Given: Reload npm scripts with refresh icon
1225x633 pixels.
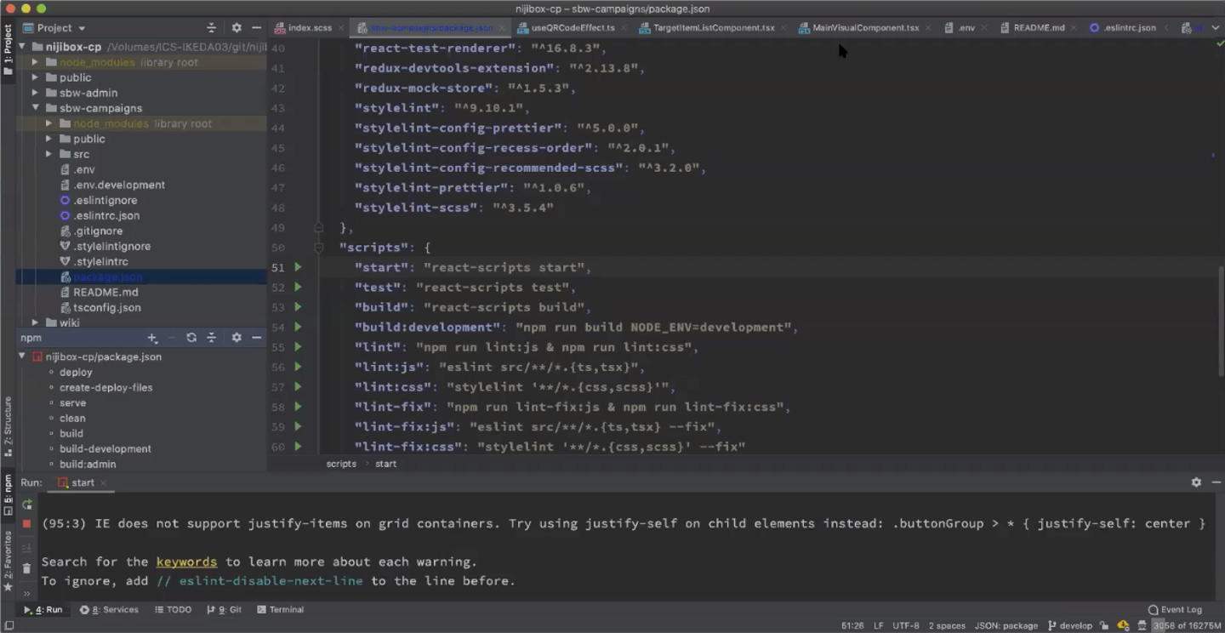Looking at the screenshot, I should click(x=191, y=338).
